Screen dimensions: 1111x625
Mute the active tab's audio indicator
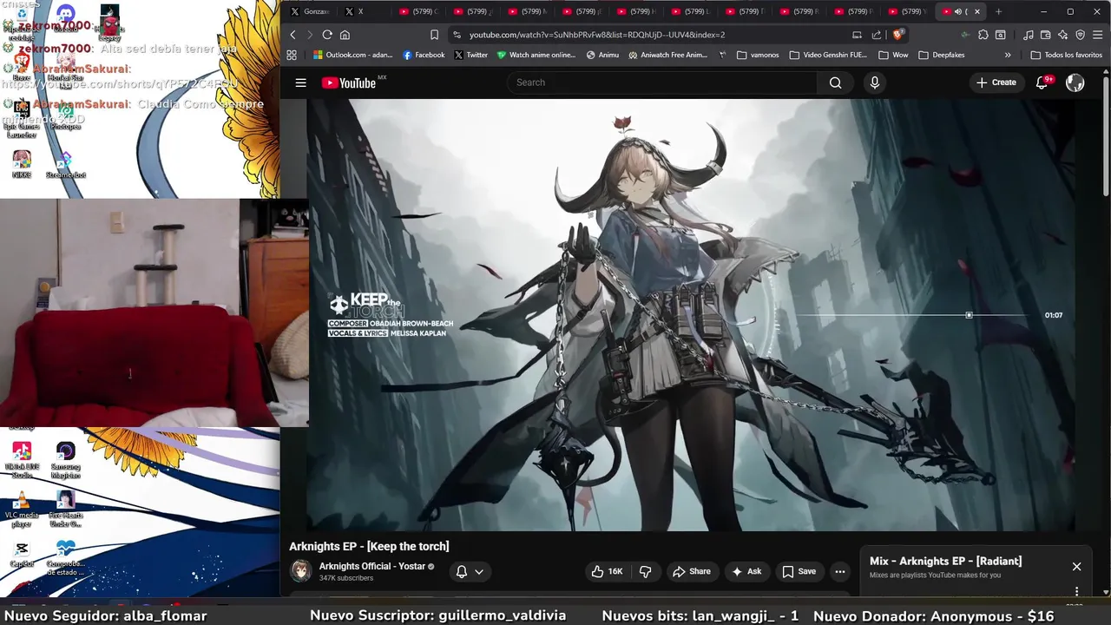coord(958,11)
